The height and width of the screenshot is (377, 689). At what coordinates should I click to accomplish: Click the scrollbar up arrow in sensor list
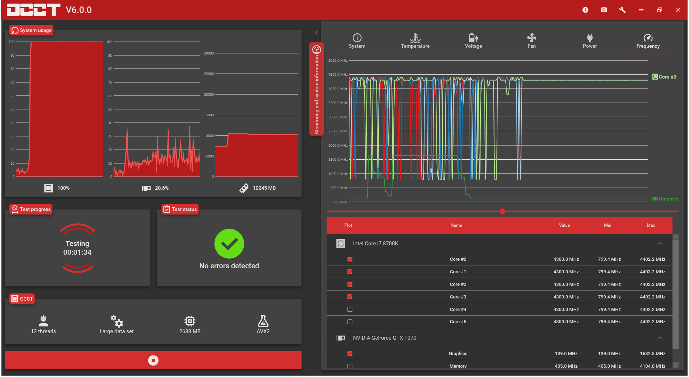676,237
